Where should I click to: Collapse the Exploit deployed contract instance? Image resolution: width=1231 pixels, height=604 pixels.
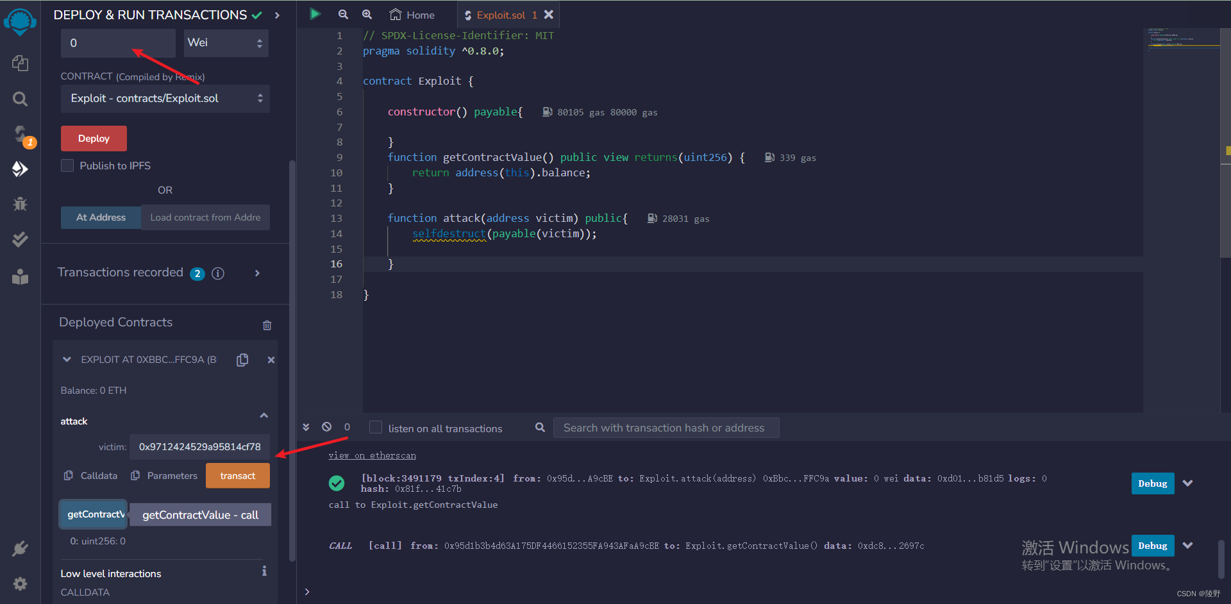(x=67, y=360)
